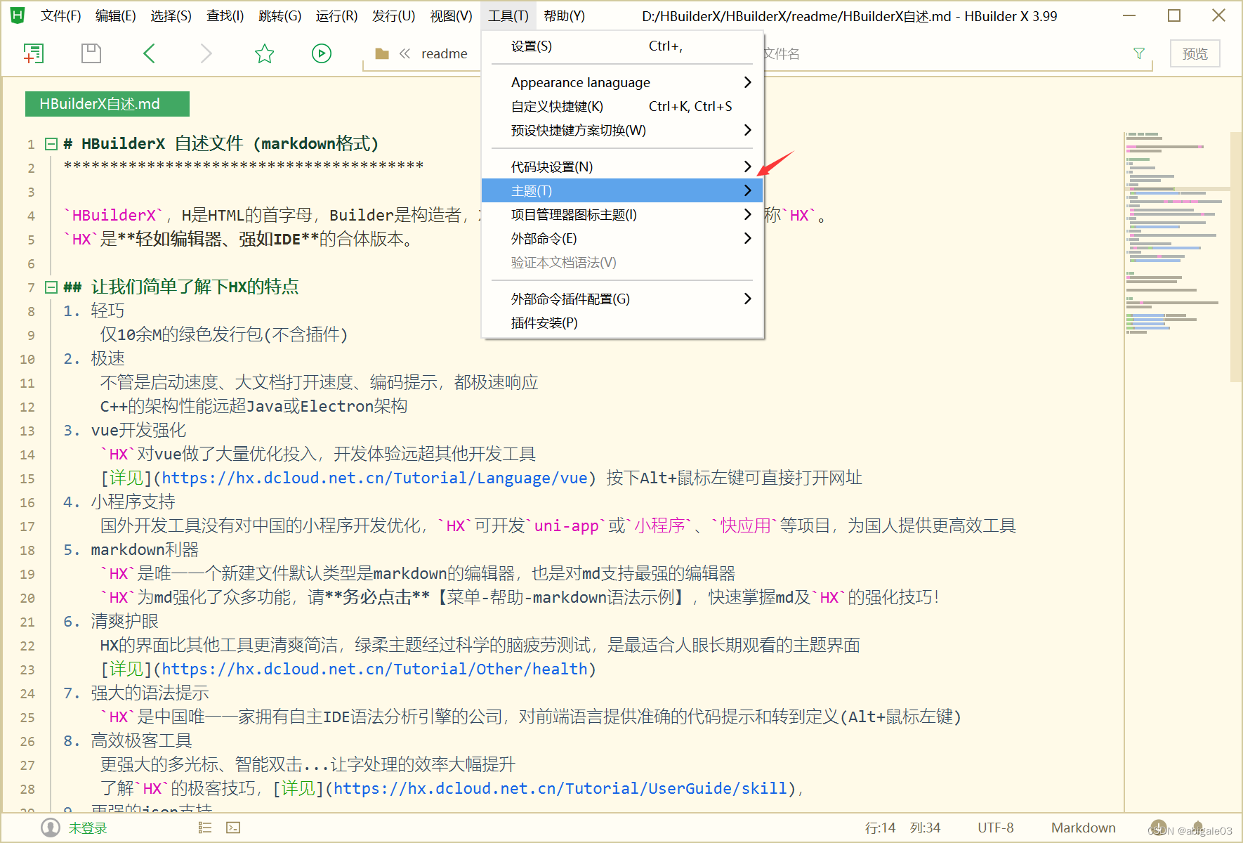Click the vertical scrollbar thumb
The height and width of the screenshot is (843, 1243).
pyautogui.click(x=1236, y=256)
